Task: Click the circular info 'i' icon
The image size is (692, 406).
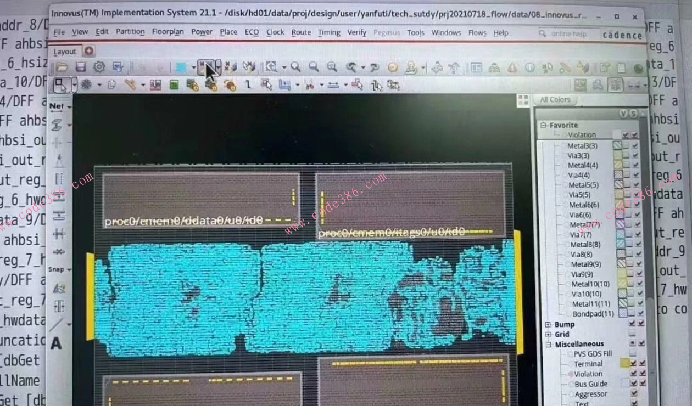Action: [x=529, y=67]
